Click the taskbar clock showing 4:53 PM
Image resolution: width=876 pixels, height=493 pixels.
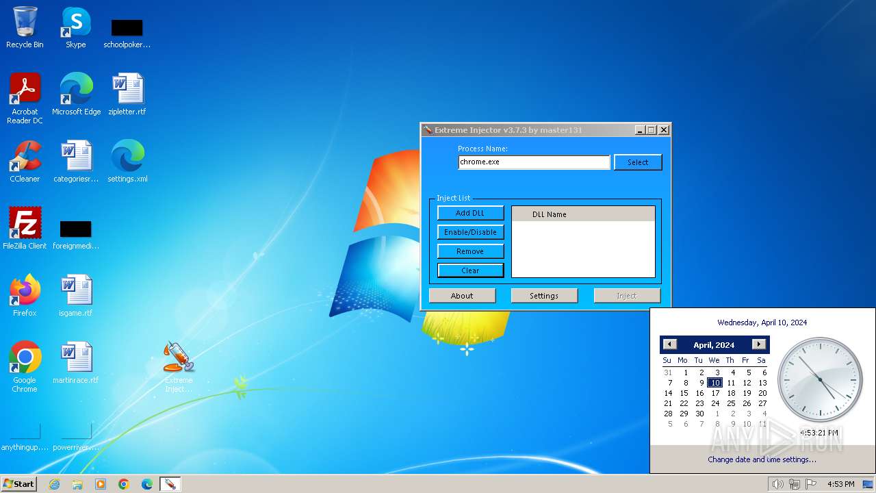[x=840, y=484]
